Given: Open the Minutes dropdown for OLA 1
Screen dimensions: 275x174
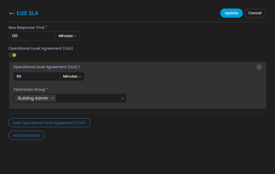Looking at the screenshot, I should (x=72, y=76).
